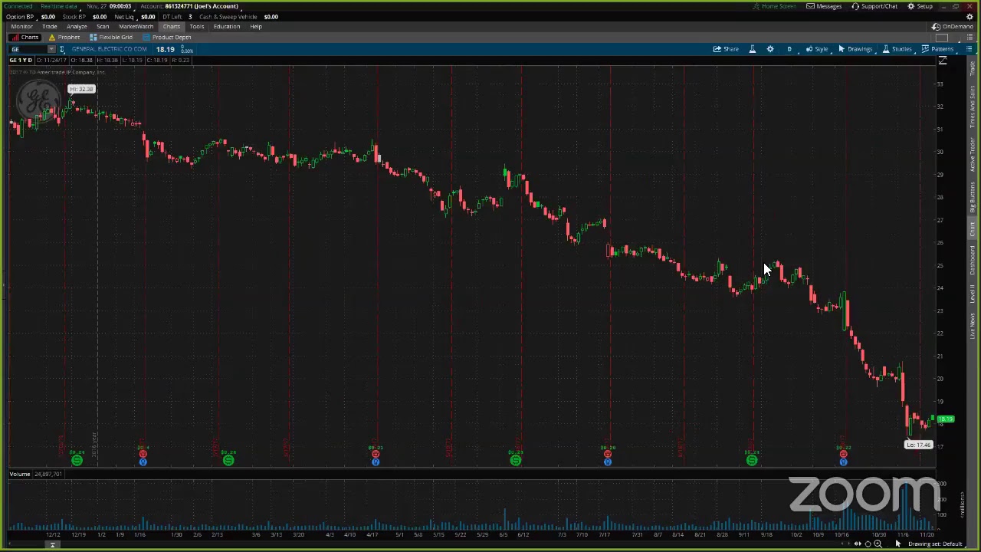
Task: Open chart toolbar list menu icon
Action: click(969, 49)
